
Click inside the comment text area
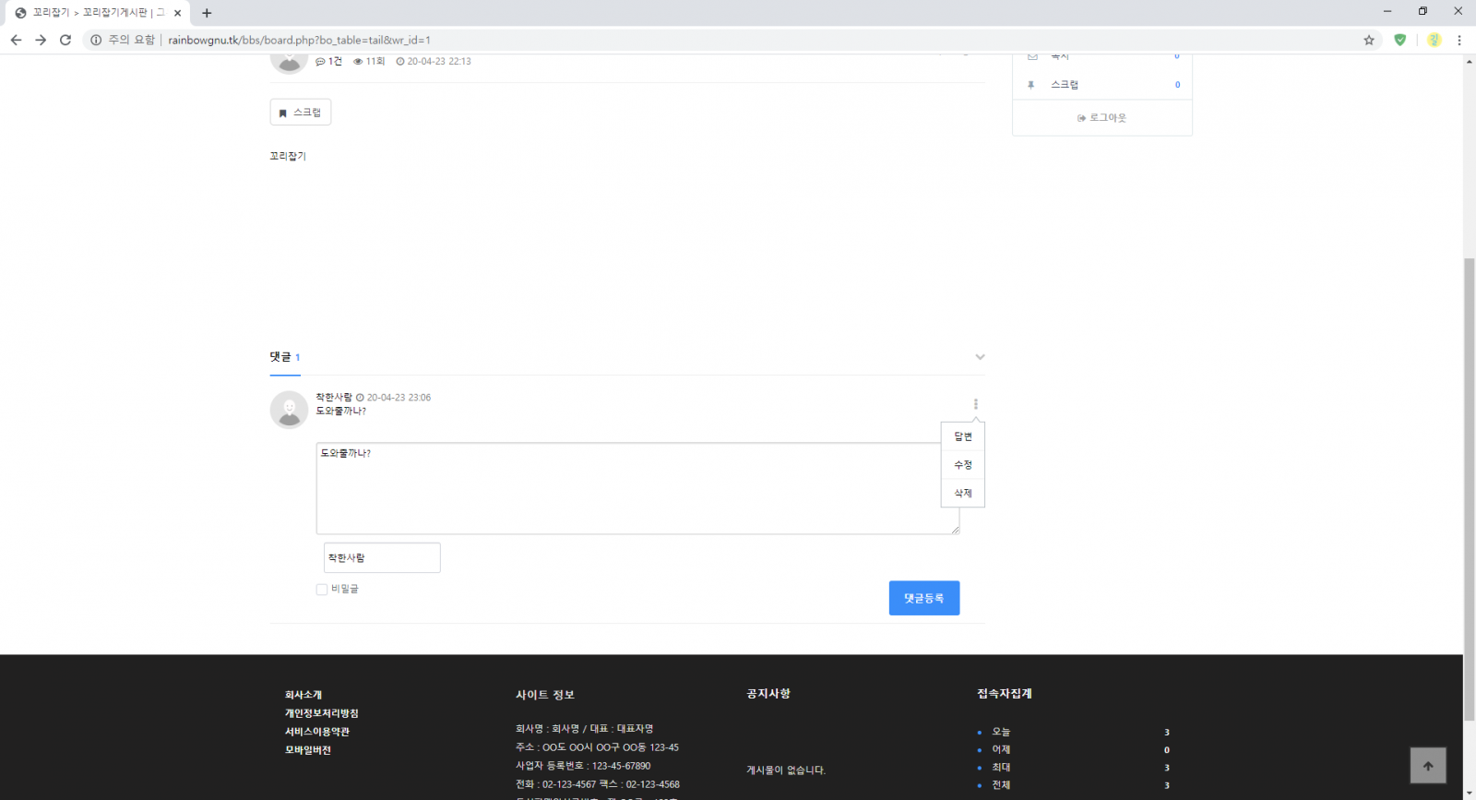point(627,489)
